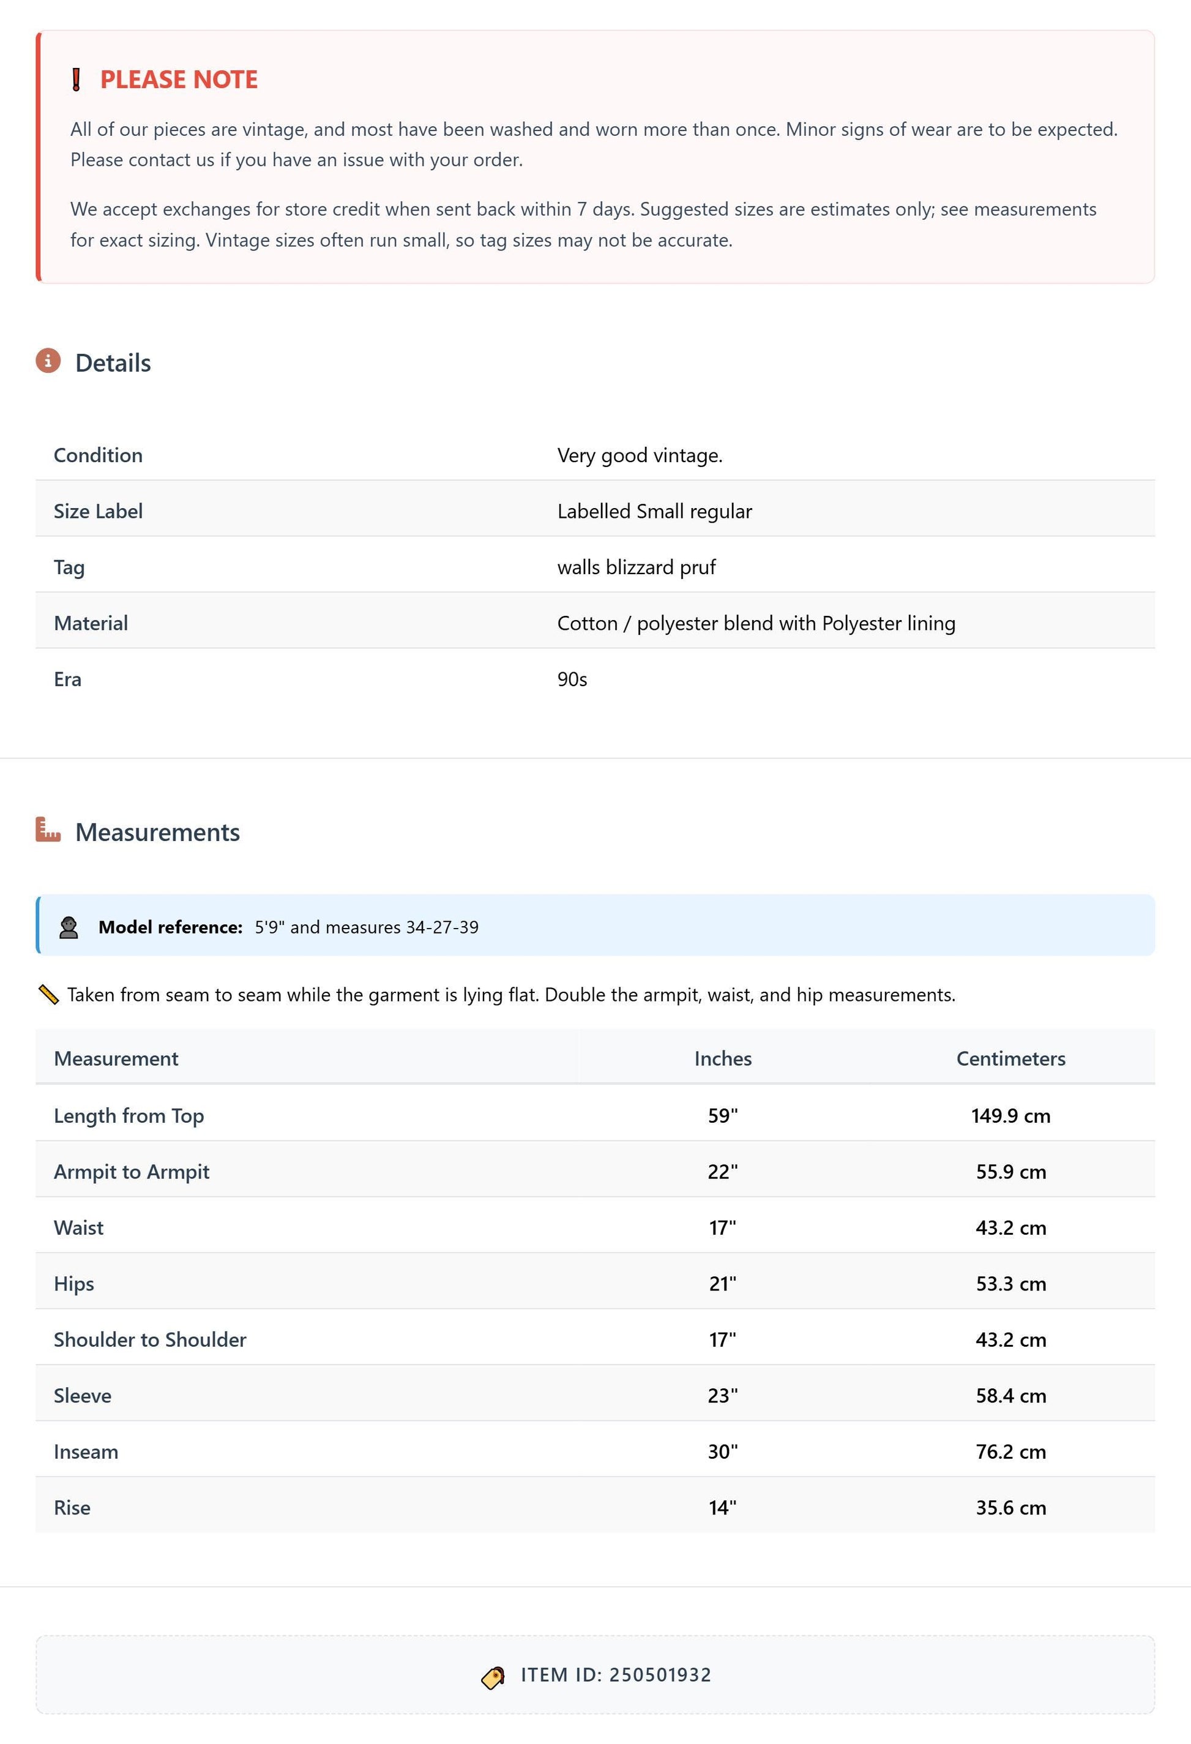This screenshot has width=1191, height=1744.
Task: Select the Condition row in Details
Action: tap(595, 455)
